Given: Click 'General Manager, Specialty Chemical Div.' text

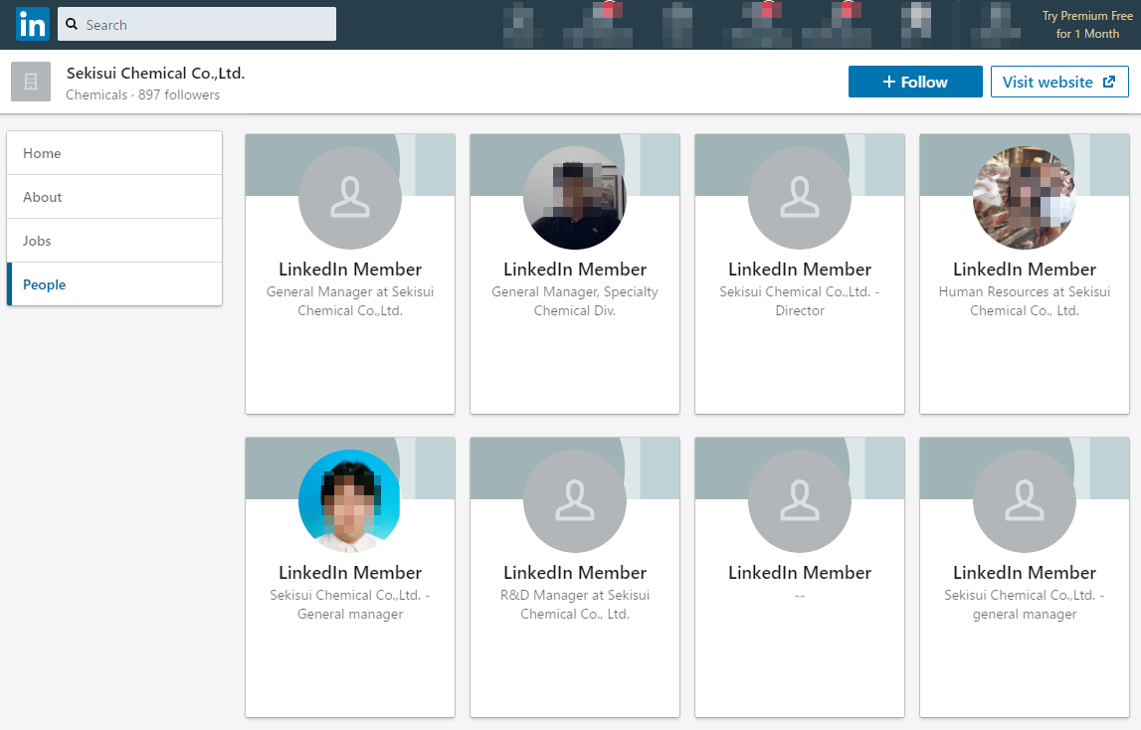Looking at the screenshot, I should tap(575, 300).
